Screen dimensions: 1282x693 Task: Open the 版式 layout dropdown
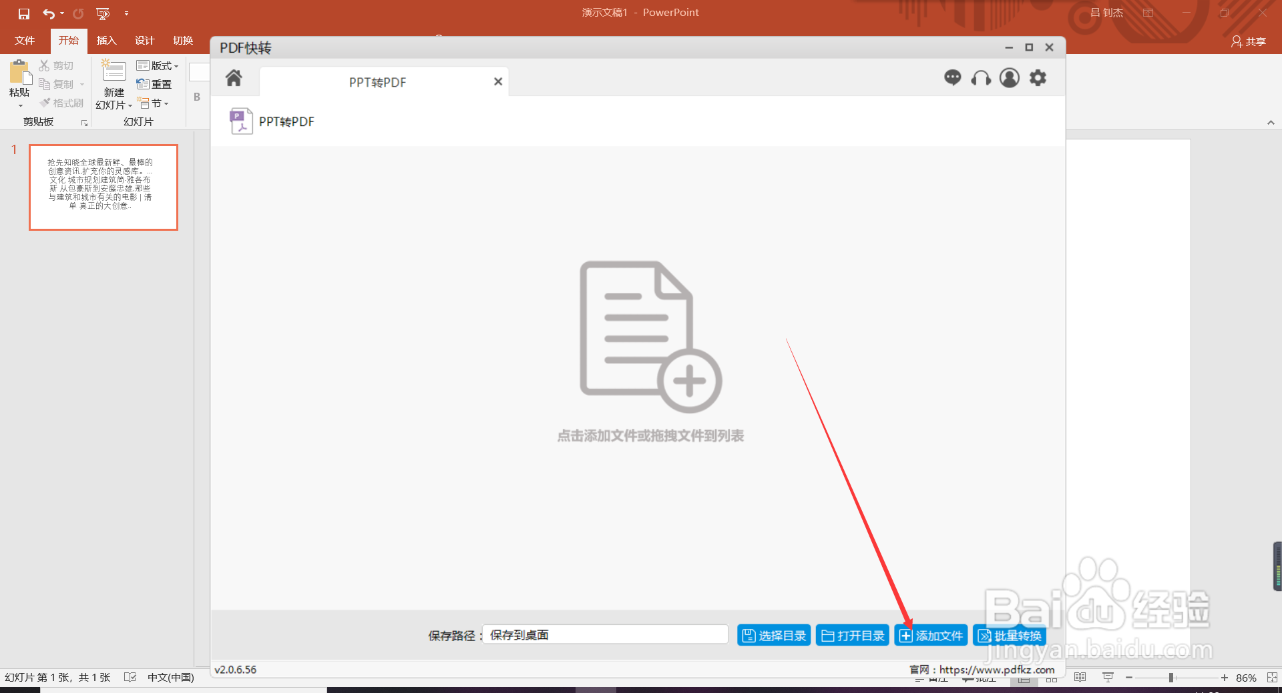(158, 65)
